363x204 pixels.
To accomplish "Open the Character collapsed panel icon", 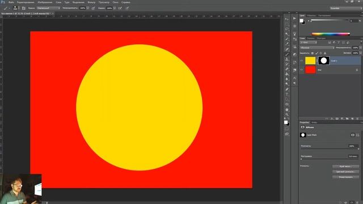I will click(x=294, y=78).
